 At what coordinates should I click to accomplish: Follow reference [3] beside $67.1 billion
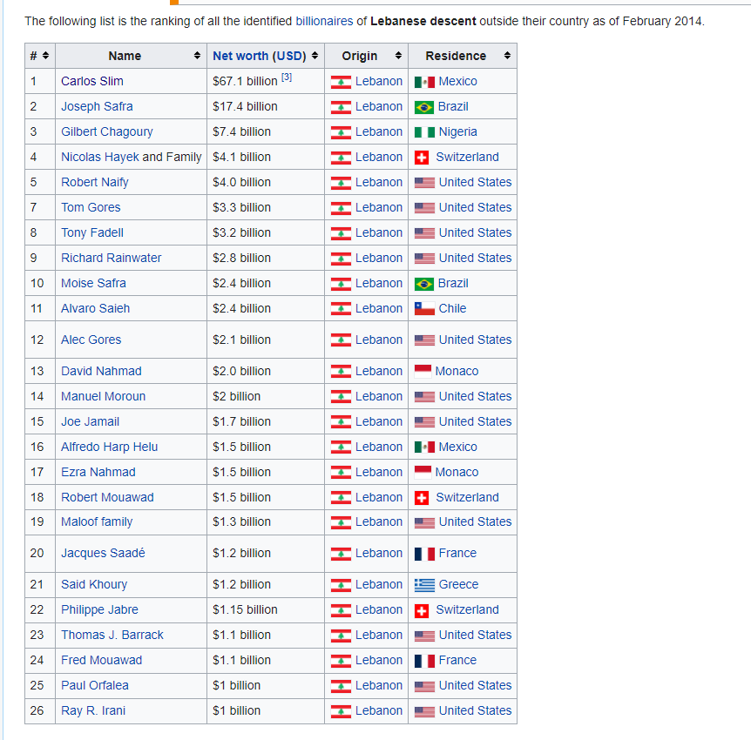point(287,77)
